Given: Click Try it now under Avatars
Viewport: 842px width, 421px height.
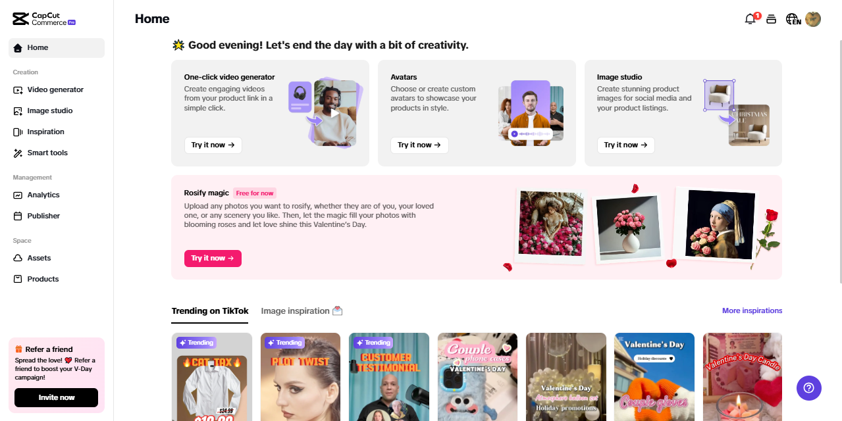Looking at the screenshot, I should click(419, 145).
